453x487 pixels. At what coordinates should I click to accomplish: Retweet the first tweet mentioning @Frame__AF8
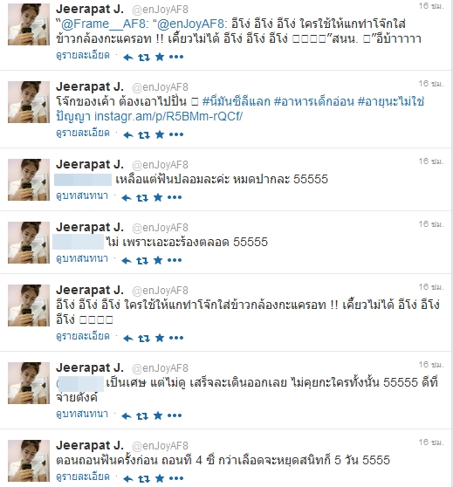[x=144, y=57]
